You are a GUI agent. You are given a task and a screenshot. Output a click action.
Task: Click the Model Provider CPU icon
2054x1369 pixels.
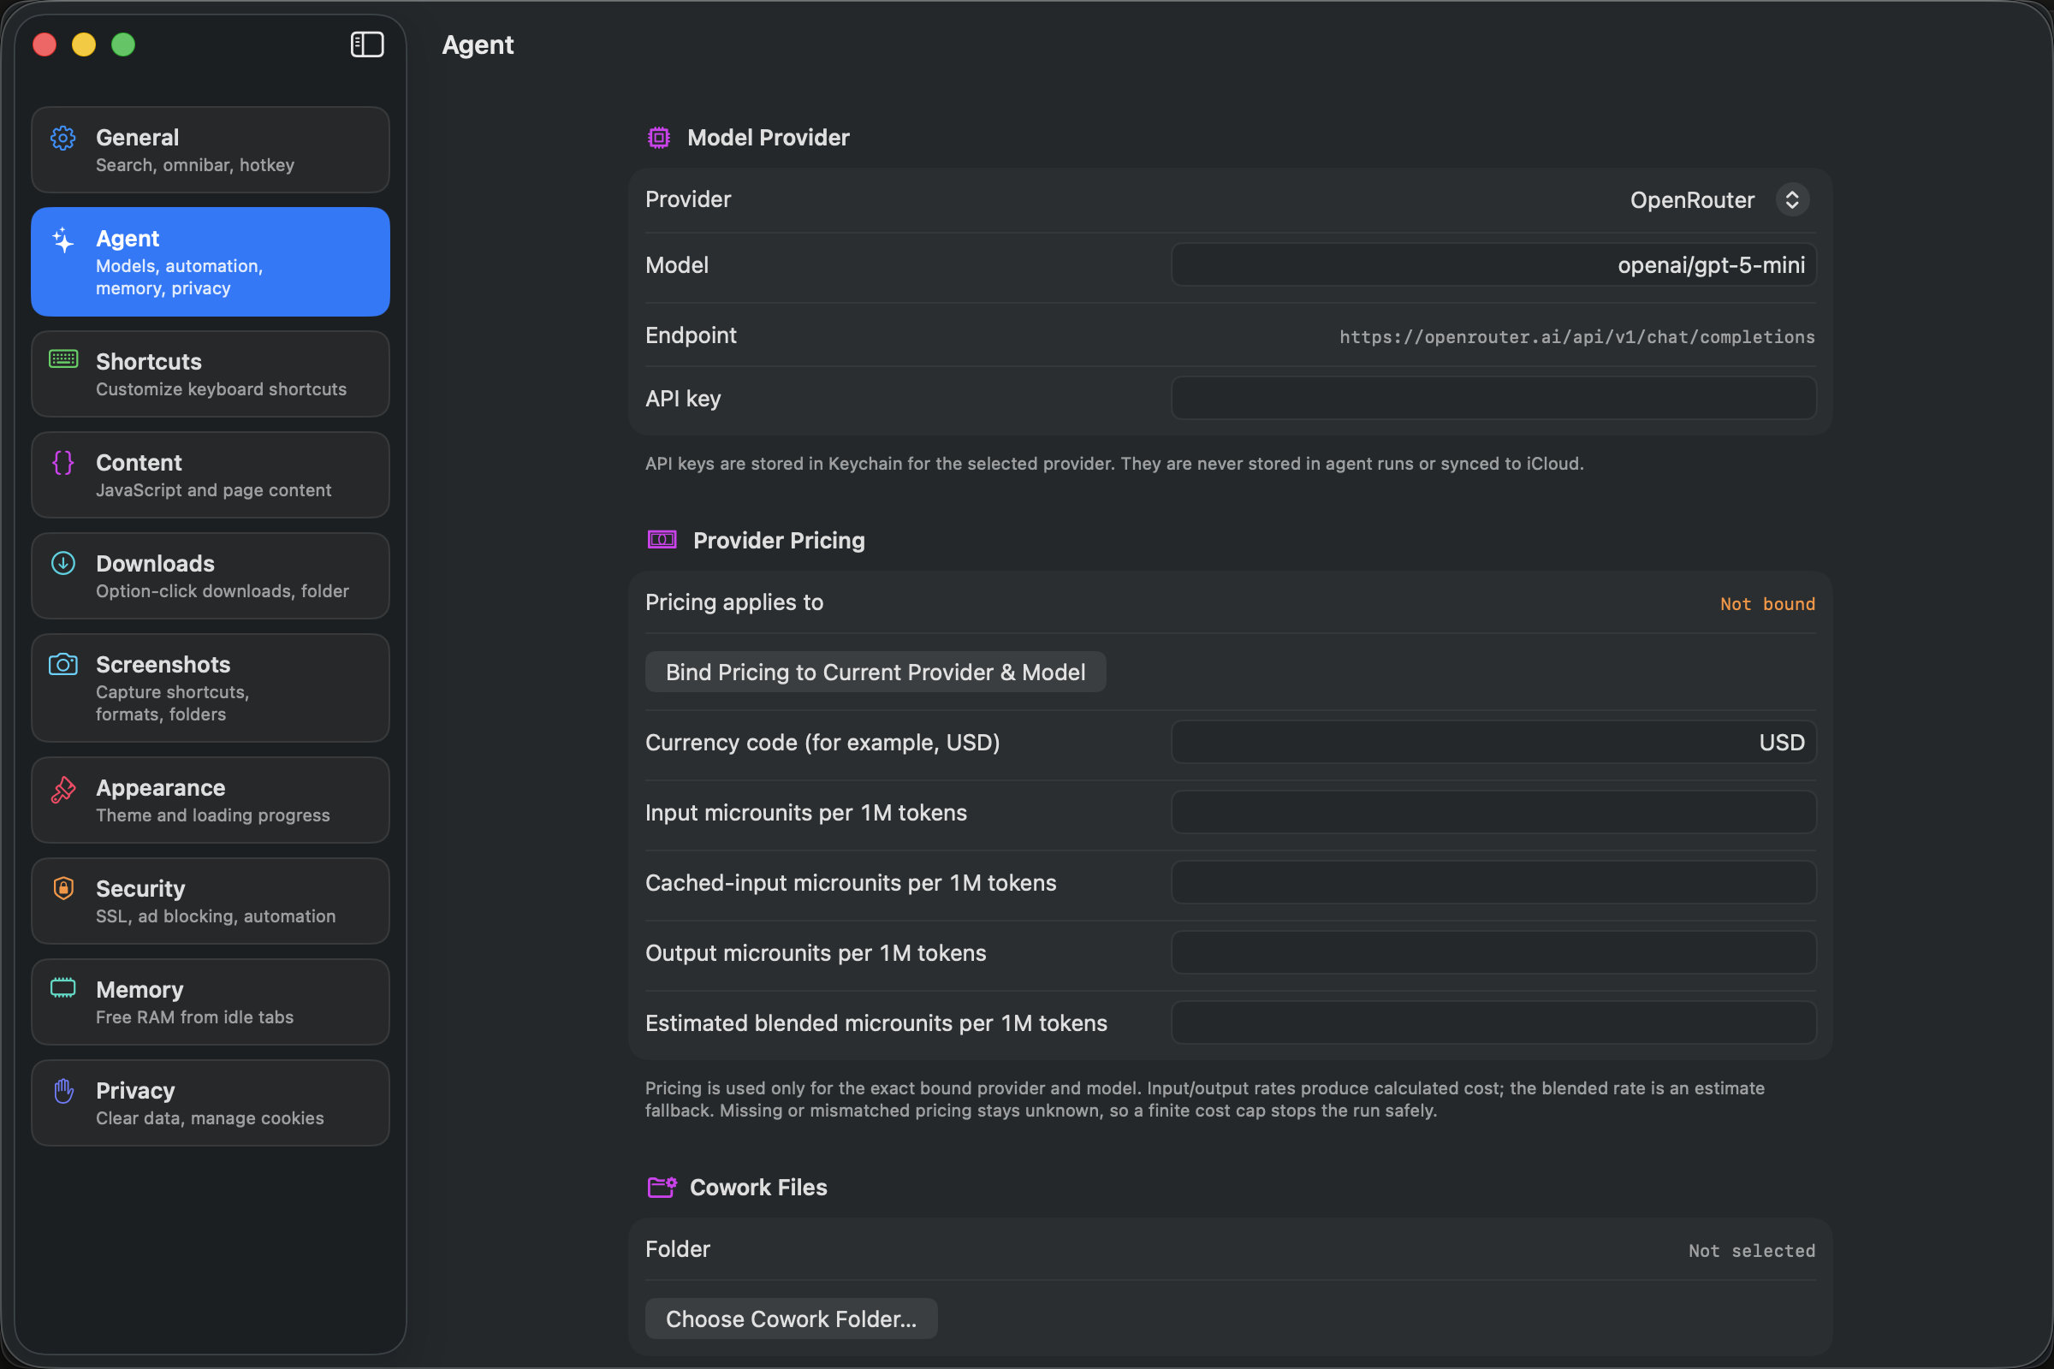click(x=658, y=138)
